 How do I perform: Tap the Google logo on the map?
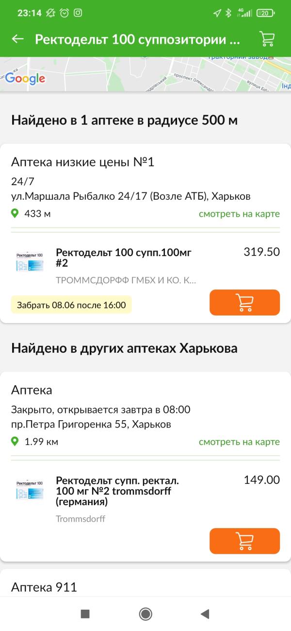click(25, 78)
